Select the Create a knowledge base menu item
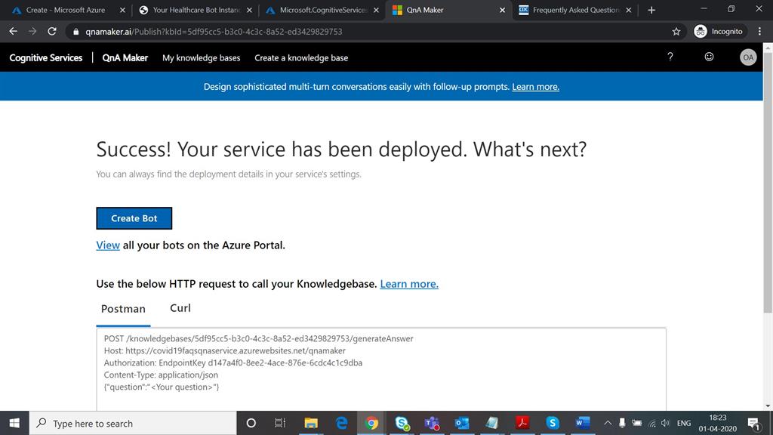The width and height of the screenshot is (773, 435). [x=300, y=57]
